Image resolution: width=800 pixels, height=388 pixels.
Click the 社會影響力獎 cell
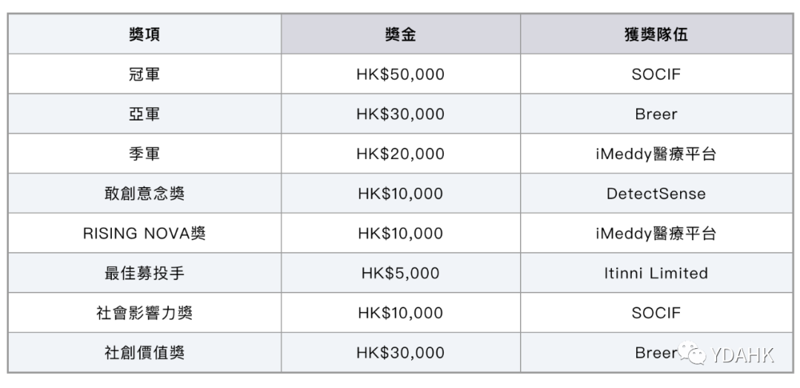pyautogui.click(x=144, y=313)
